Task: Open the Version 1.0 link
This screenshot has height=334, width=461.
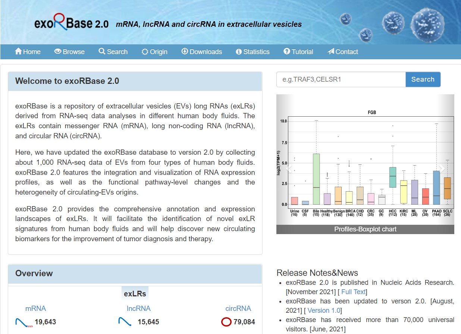Action: [x=324, y=311]
